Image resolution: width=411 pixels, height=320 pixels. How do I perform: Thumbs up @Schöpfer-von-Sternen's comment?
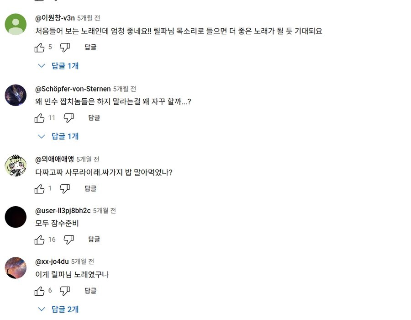[39, 118]
